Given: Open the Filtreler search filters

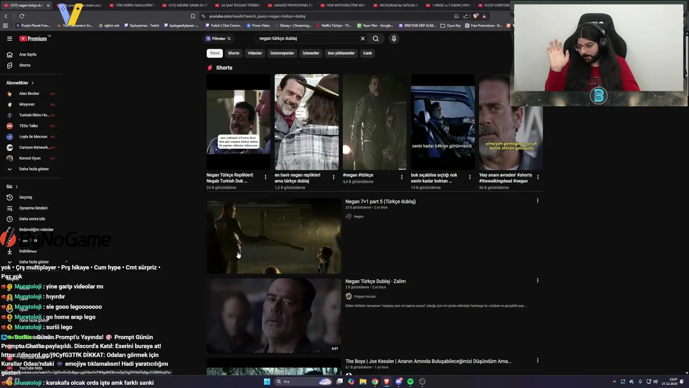Looking at the screenshot, I should tap(219, 39).
